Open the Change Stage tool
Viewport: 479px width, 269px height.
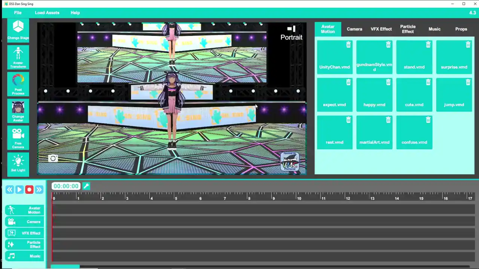(x=18, y=30)
